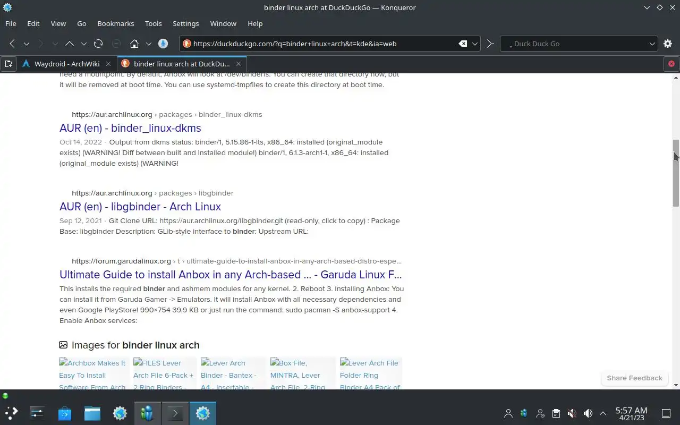
Task: Click the scroll down arrow
Action: (676, 385)
